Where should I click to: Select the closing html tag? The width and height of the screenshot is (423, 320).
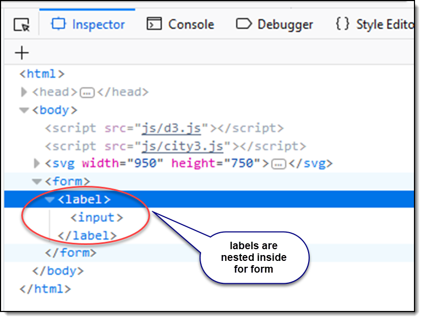pyautogui.click(x=45, y=289)
